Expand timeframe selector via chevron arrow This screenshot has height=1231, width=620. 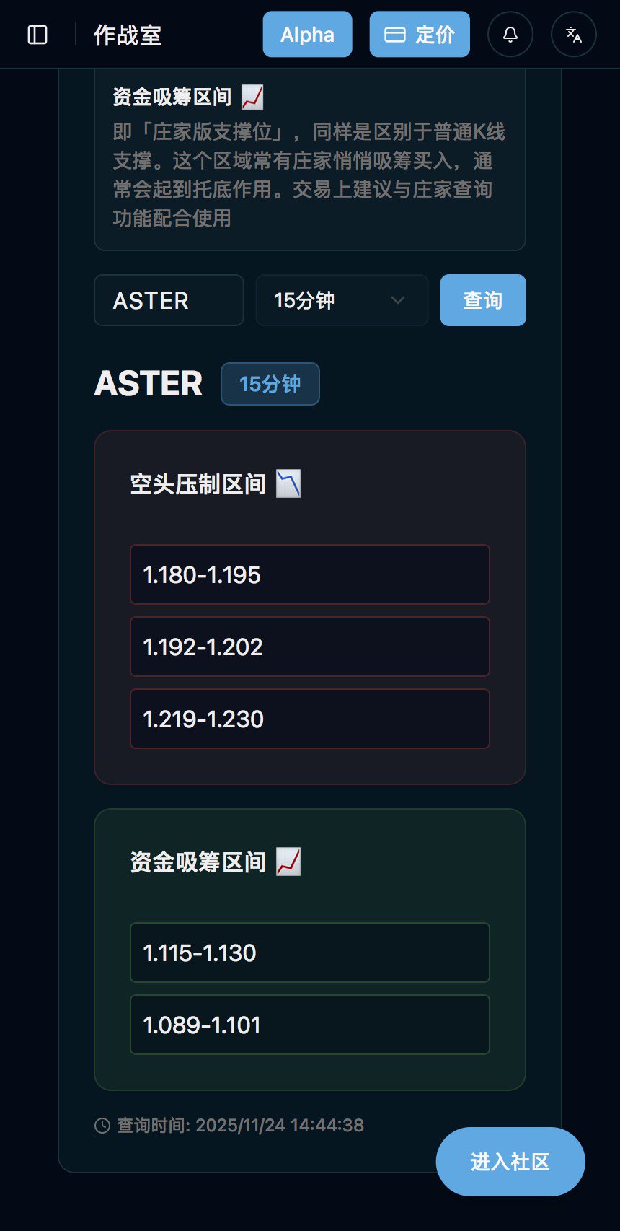pos(398,300)
